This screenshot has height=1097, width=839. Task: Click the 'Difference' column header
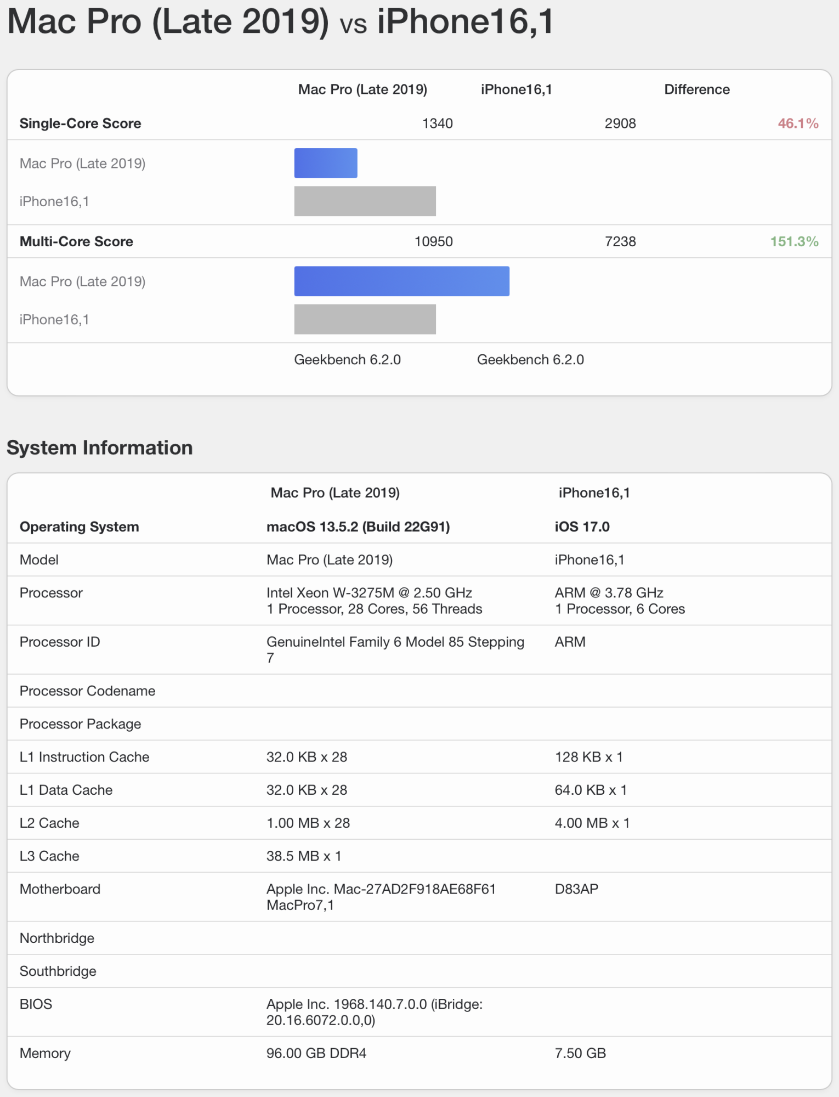click(697, 89)
